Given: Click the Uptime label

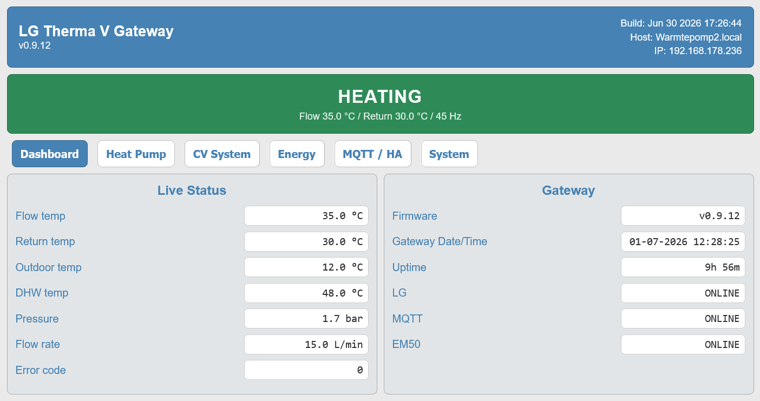Looking at the screenshot, I should click(409, 267).
